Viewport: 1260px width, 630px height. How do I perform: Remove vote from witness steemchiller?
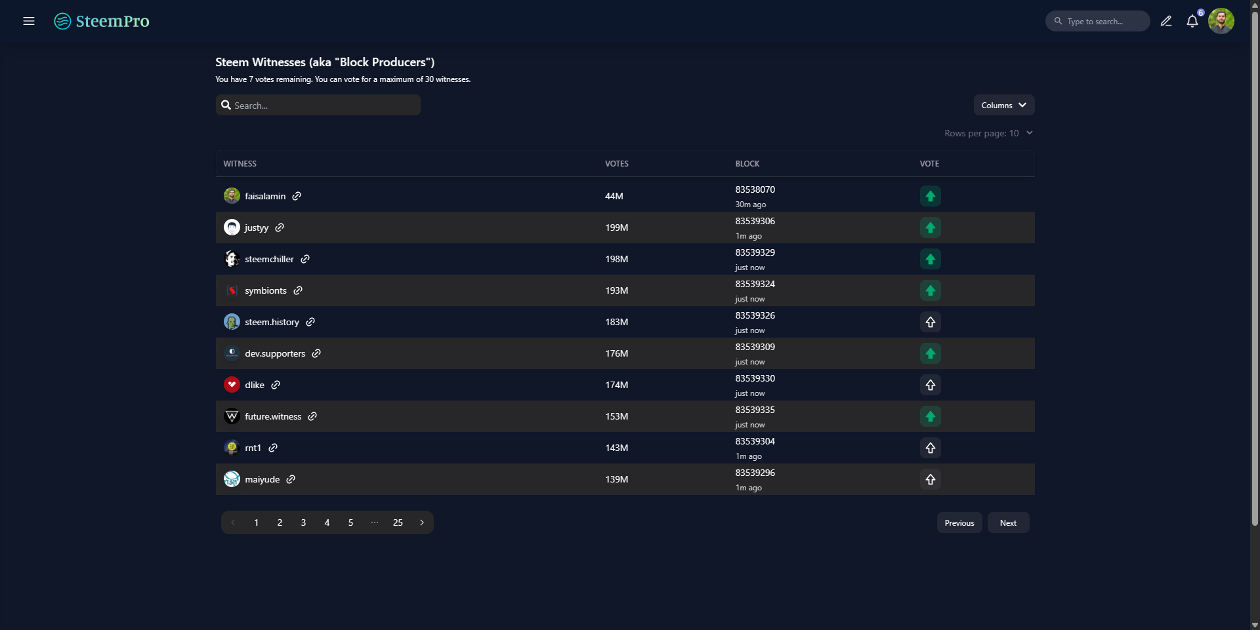coord(931,259)
